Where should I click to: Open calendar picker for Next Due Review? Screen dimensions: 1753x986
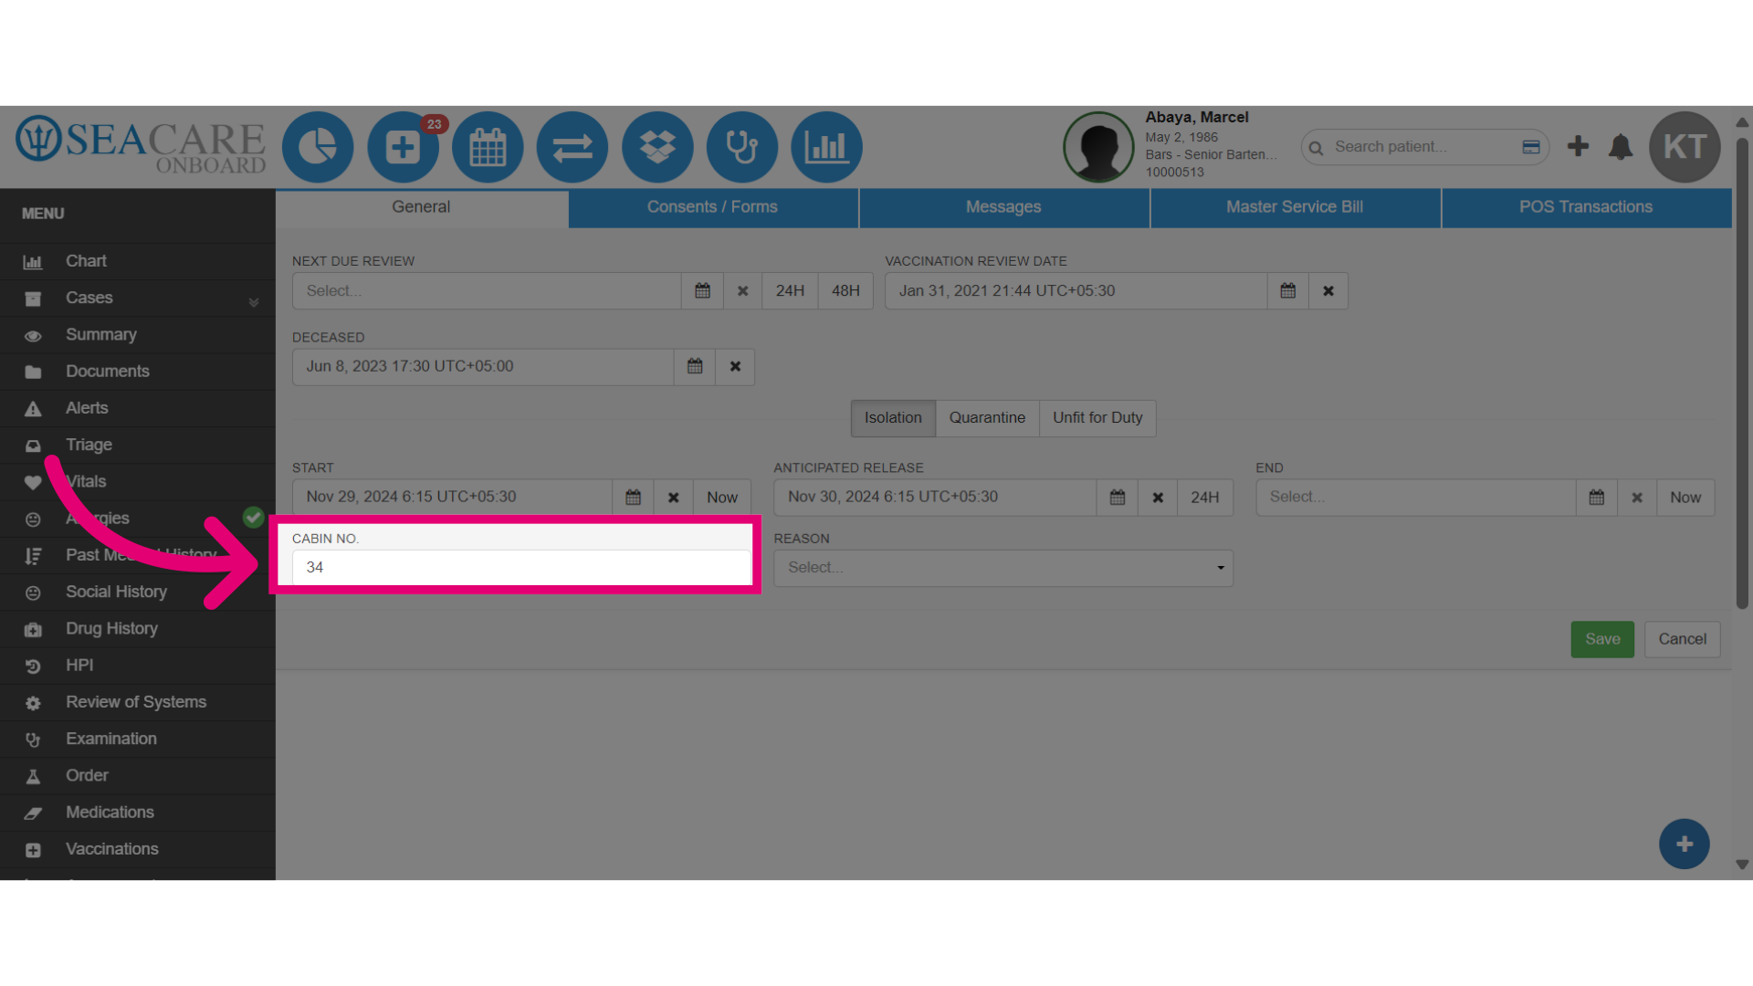702,290
